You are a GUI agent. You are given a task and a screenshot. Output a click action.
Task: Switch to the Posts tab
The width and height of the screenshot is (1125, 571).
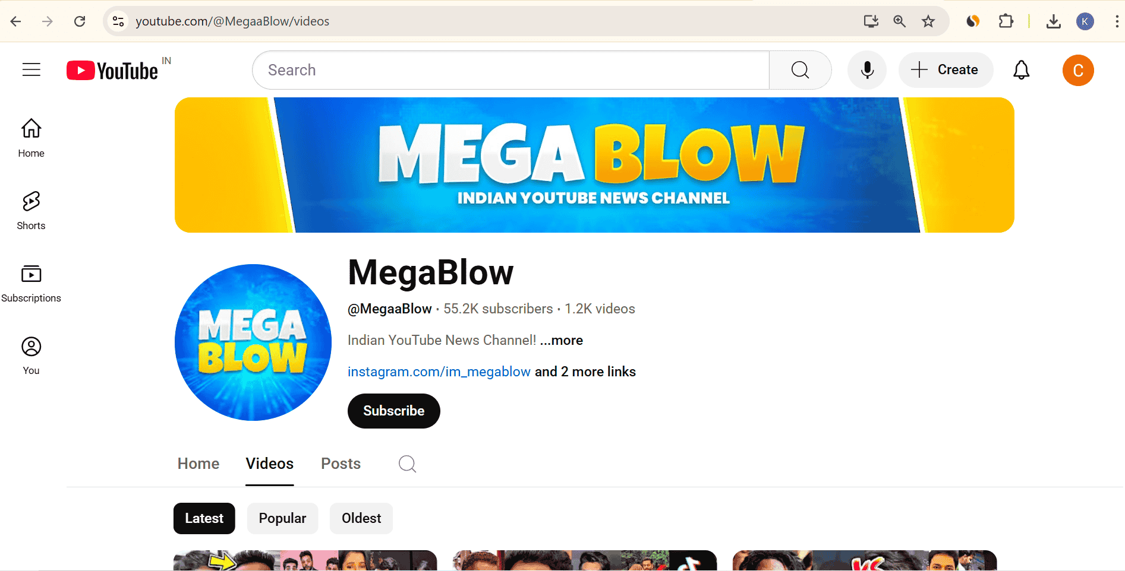click(x=341, y=464)
